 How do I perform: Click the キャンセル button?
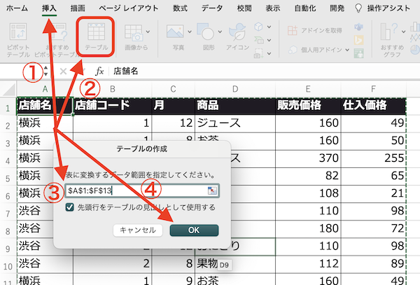click(138, 230)
